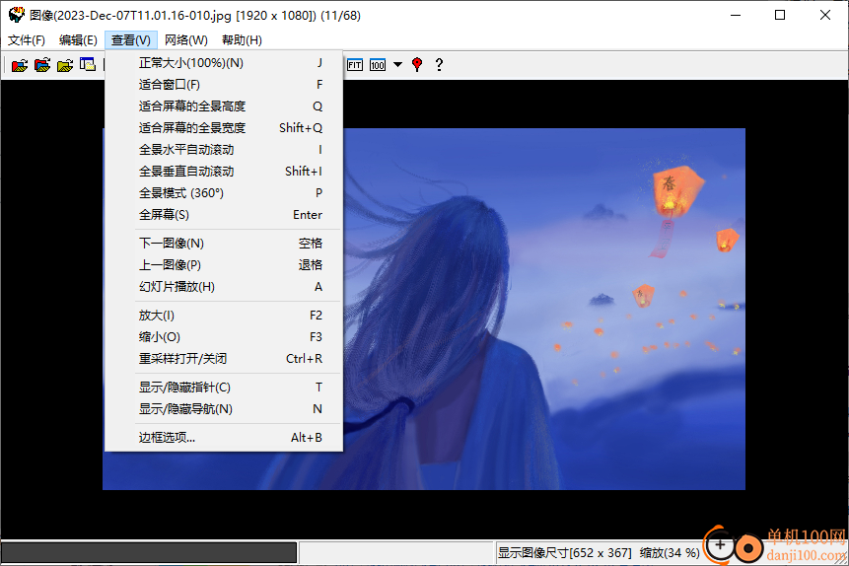849x566 pixels.
Task: Click the yellow open-folder toolbar icon
Action: (x=65, y=65)
